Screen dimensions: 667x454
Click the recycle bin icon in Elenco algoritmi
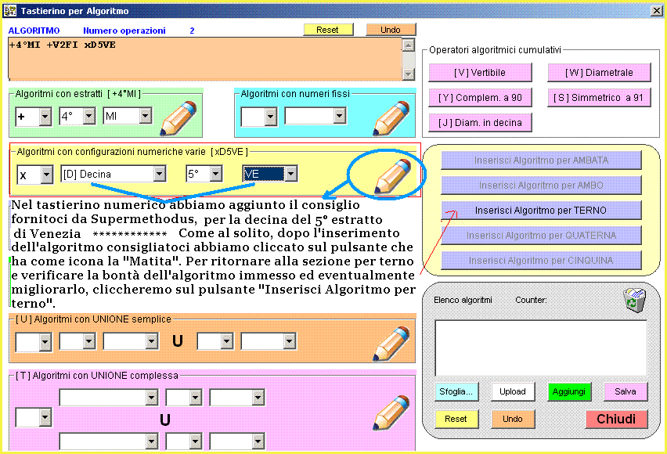[x=634, y=300]
